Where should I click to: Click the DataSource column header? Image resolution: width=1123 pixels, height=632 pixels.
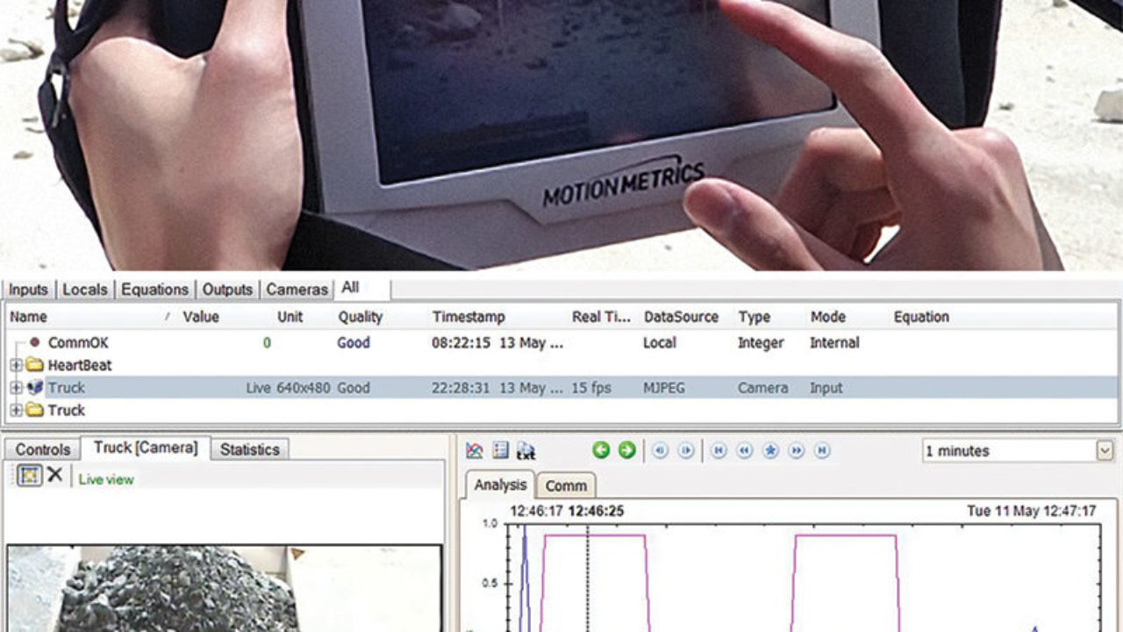[x=681, y=317]
